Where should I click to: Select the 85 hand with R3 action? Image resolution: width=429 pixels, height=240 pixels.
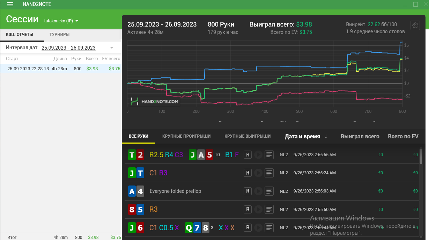coord(272,210)
